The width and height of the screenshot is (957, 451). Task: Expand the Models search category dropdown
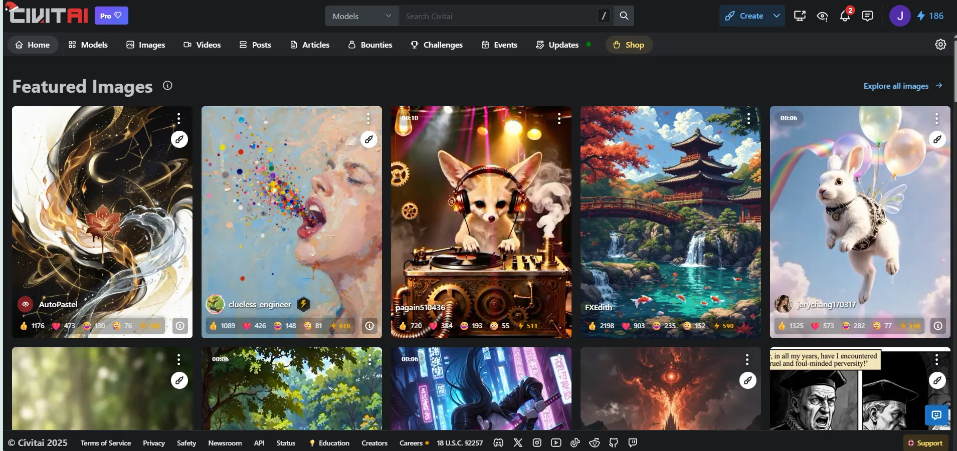point(362,16)
